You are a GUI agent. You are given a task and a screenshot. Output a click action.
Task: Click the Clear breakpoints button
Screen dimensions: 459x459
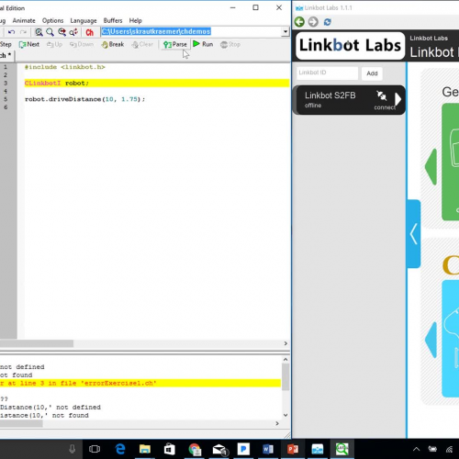142,44
